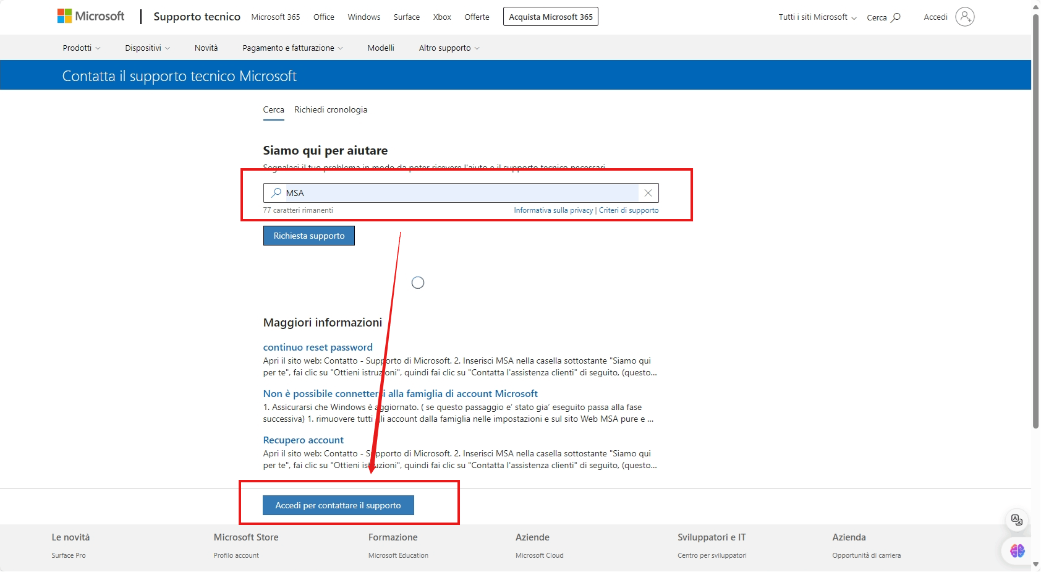Expand Altro supporto dropdown
Screen dimensions: 1041x572
point(449,48)
